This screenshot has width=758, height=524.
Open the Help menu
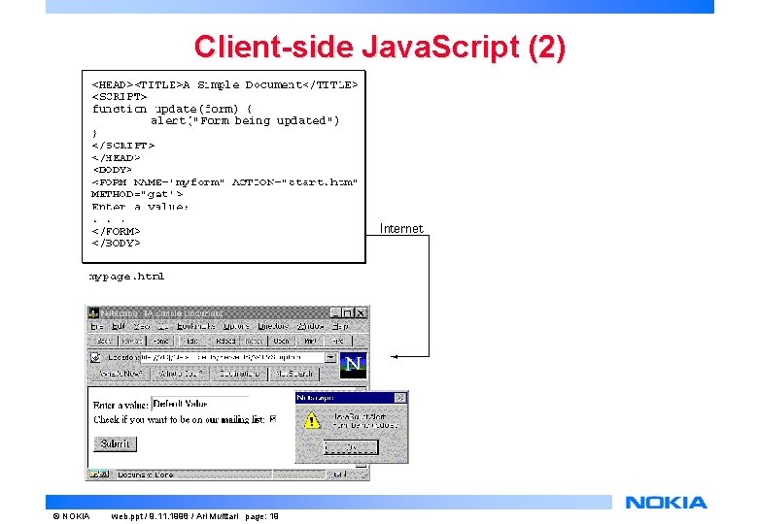pyautogui.click(x=340, y=327)
